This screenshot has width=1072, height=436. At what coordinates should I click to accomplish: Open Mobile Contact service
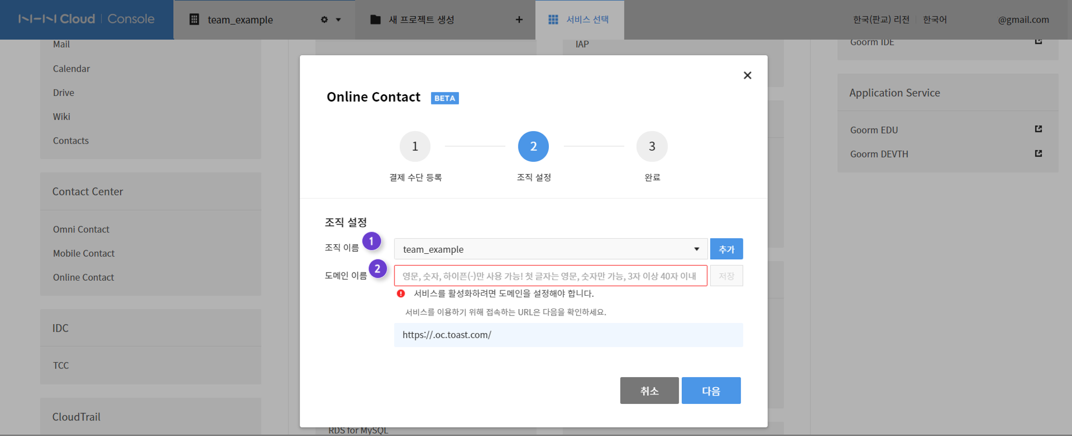(84, 253)
